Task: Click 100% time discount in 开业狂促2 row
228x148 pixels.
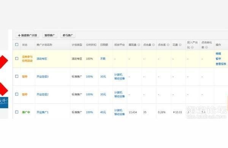Action: pyautogui.click(x=89, y=94)
